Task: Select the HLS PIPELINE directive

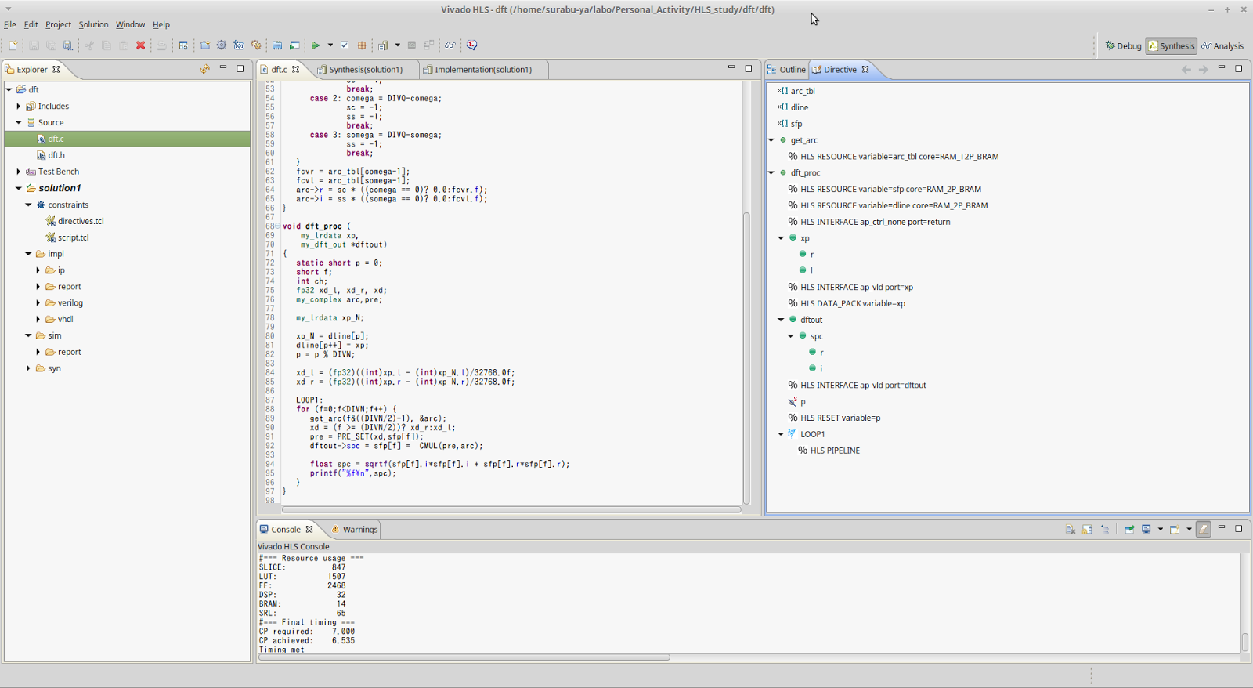Action: [x=835, y=451]
